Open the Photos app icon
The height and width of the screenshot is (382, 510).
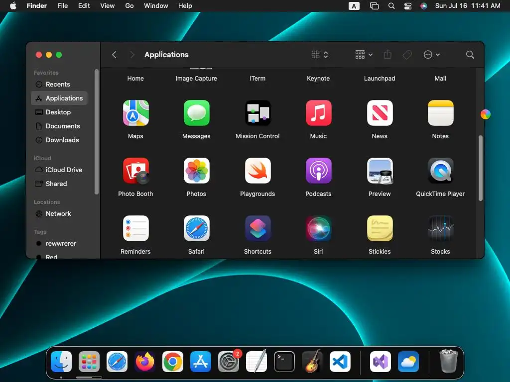[196, 171]
